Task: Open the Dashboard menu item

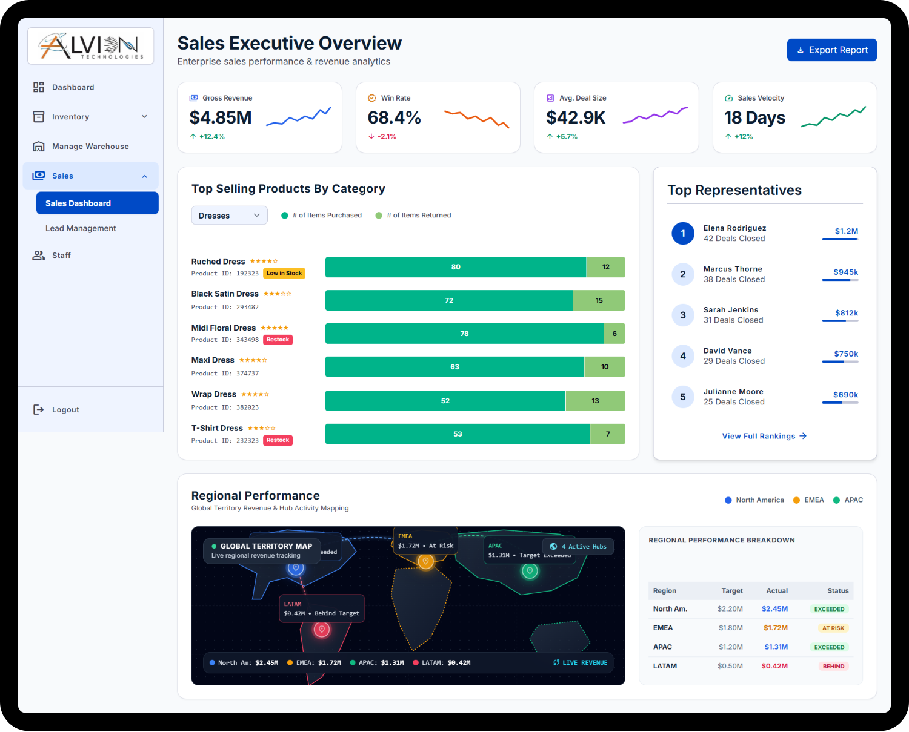Action: (x=91, y=87)
